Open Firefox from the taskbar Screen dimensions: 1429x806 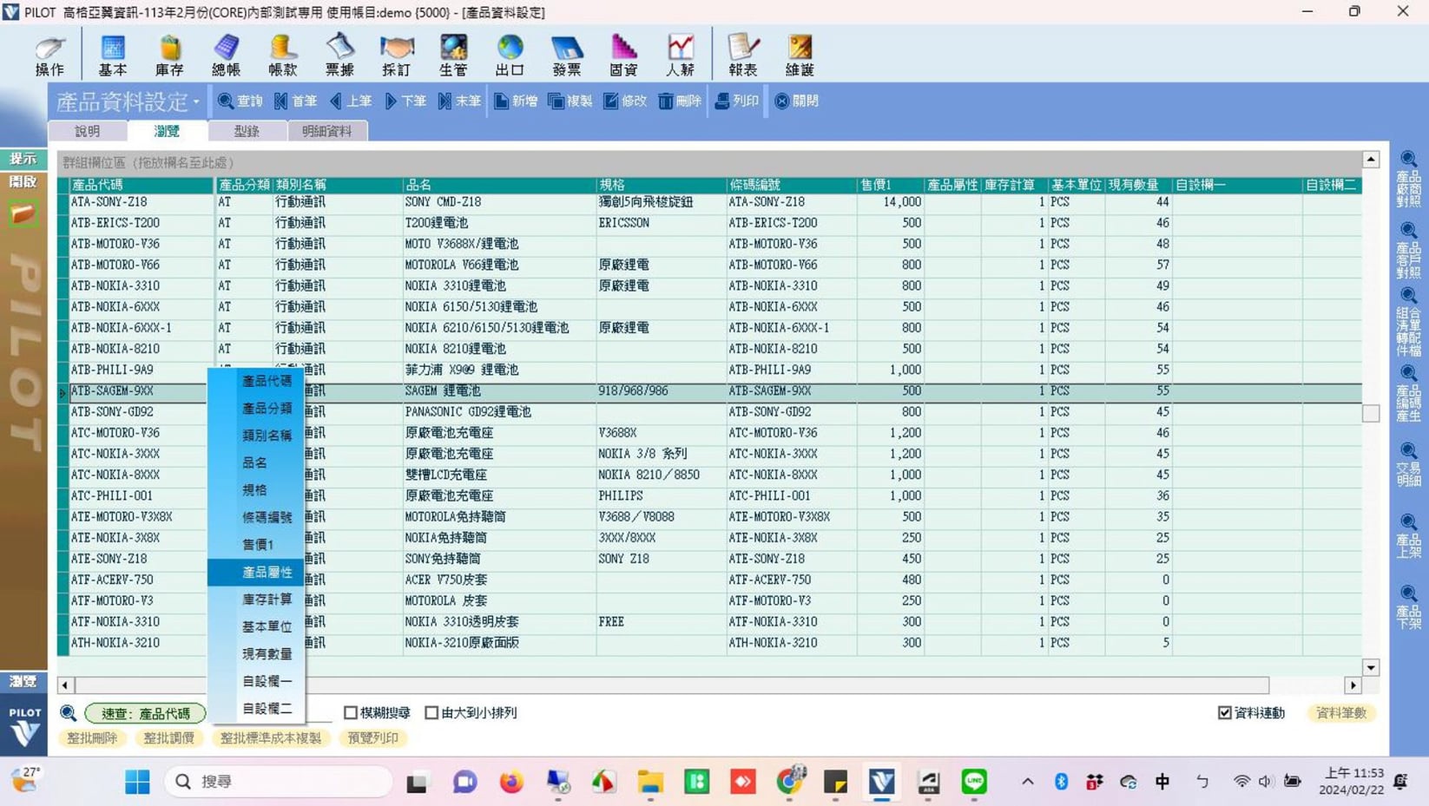click(511, 782)
